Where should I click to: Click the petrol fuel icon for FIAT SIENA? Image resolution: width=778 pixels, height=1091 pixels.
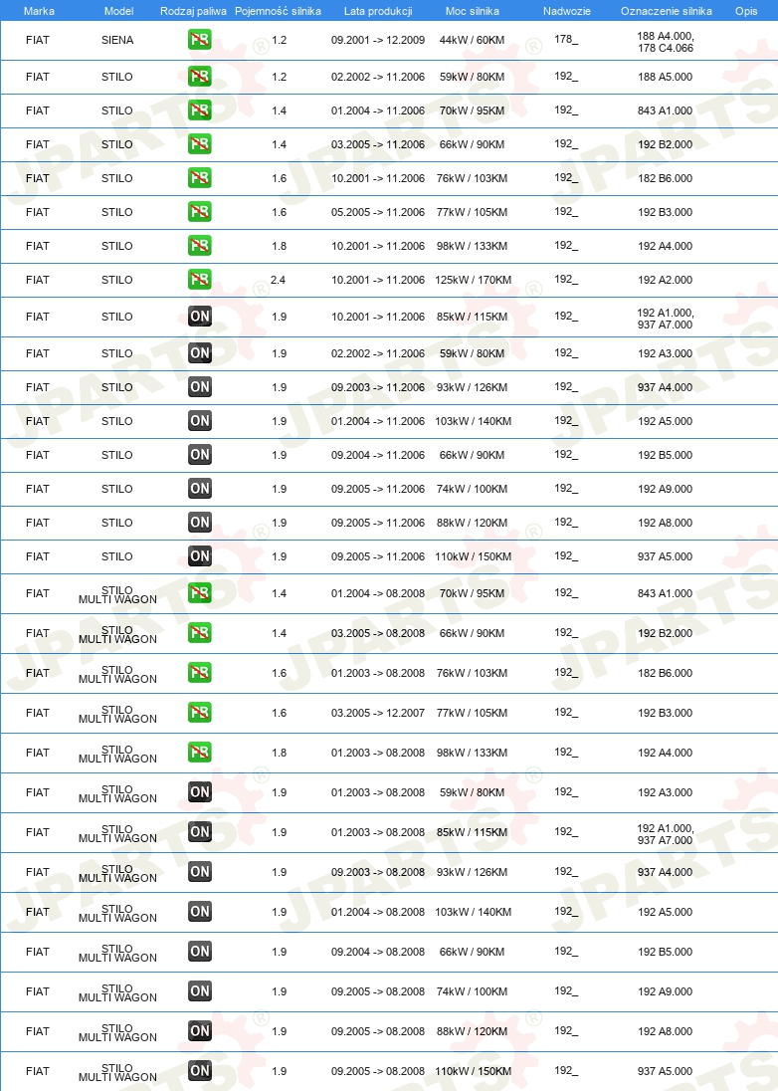pos(200,40)
